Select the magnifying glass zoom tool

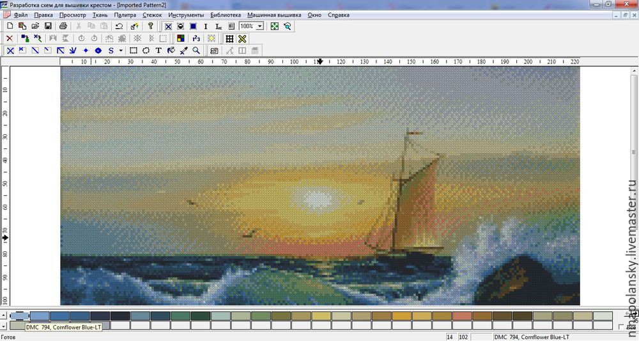point(196,51)
